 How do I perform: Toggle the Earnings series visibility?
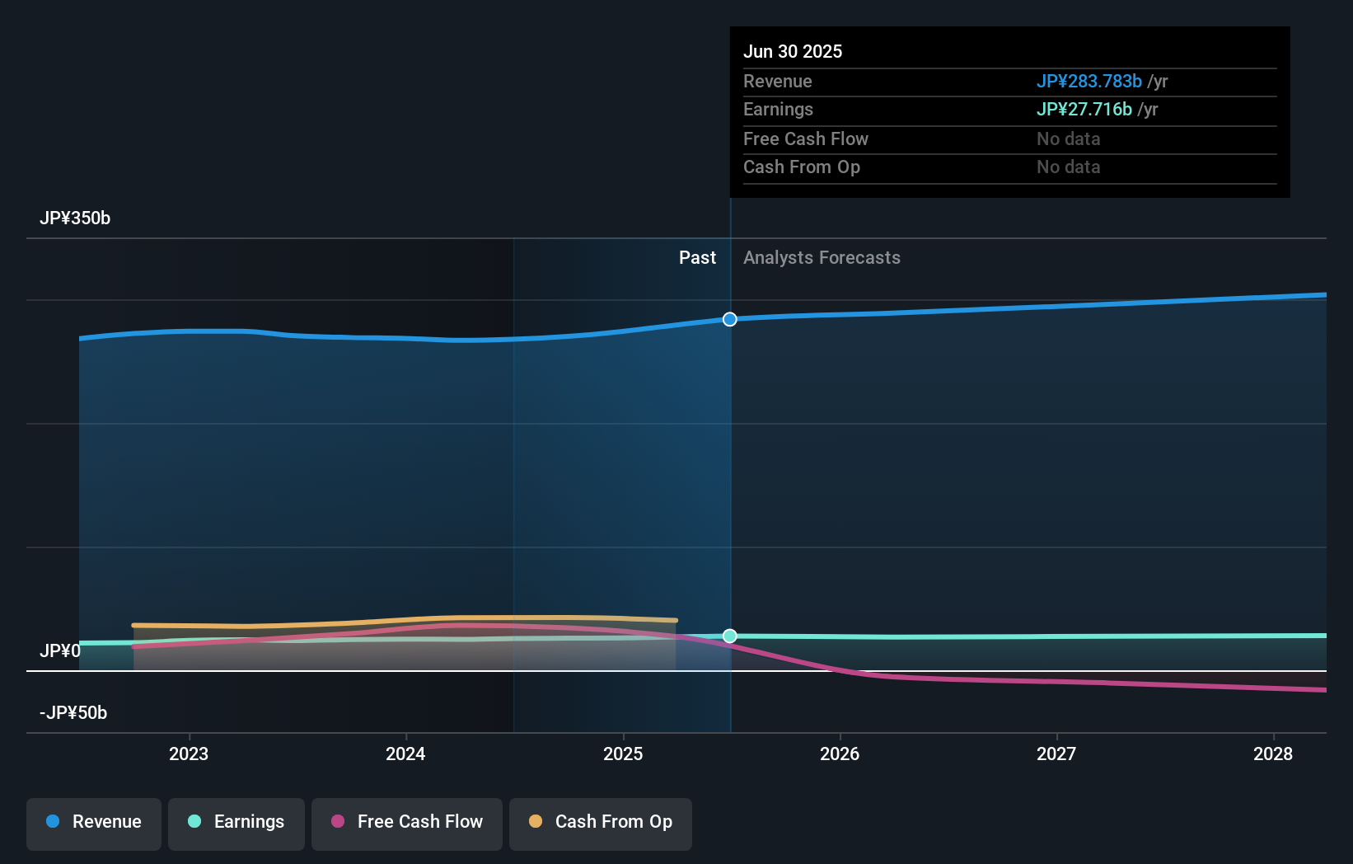click(x=236, y=823)
